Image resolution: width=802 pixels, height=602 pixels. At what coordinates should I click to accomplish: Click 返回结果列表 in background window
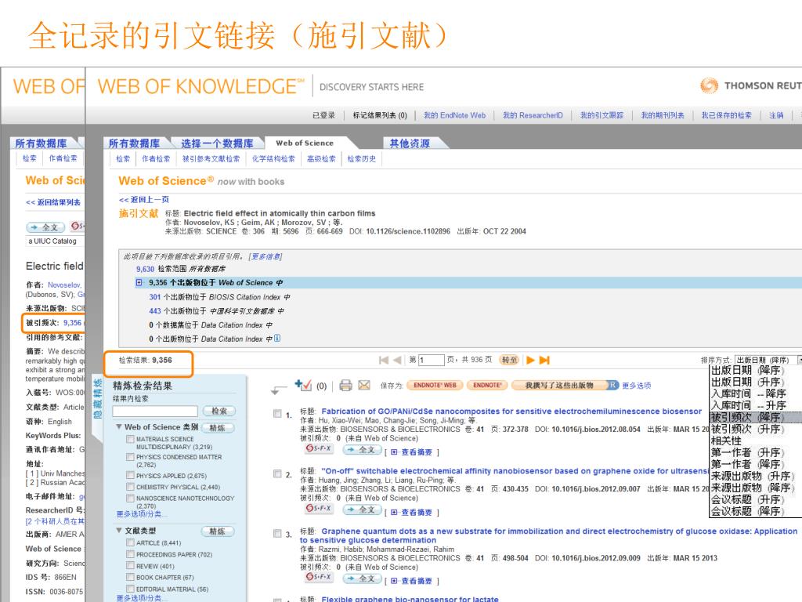pos(53,202)
